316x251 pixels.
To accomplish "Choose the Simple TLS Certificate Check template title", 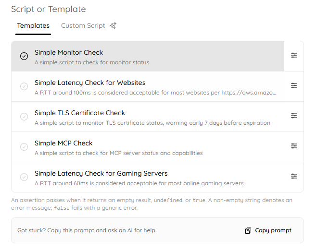I will click(x=80, y=113).
